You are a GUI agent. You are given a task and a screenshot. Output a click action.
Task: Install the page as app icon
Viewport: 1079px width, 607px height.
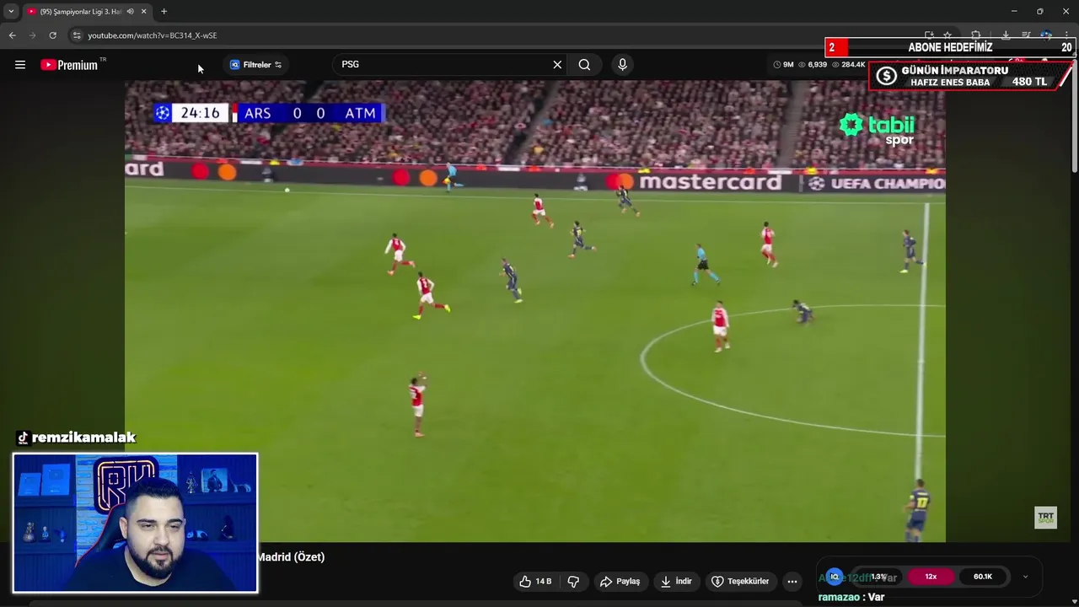point(929,35)
